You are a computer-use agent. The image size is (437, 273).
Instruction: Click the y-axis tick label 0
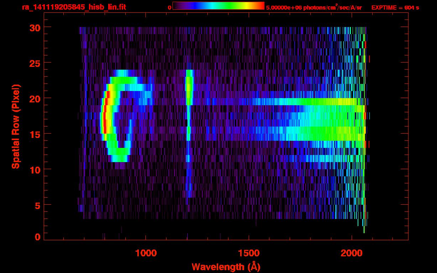tap(37, 237)
